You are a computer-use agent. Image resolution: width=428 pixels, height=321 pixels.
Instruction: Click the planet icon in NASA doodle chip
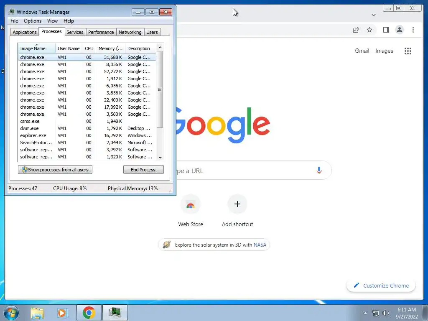coord(166,245)
